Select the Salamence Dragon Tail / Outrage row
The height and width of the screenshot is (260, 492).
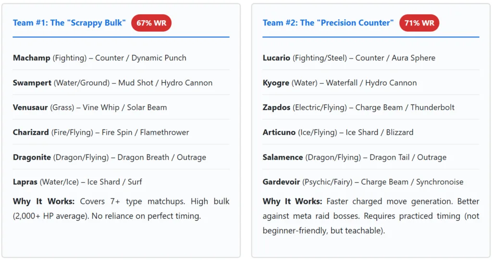pyautogui.click(x=355, y=157)
